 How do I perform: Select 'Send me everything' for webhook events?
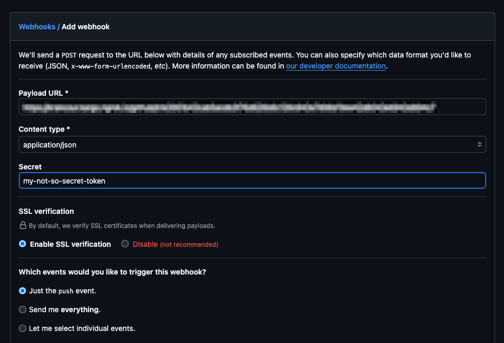pyautogui.click(x=22, y=310)
